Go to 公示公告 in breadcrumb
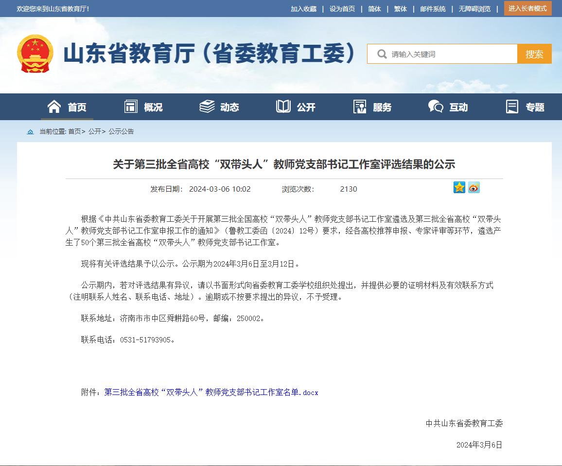562x466 pixels. point(121,131)
